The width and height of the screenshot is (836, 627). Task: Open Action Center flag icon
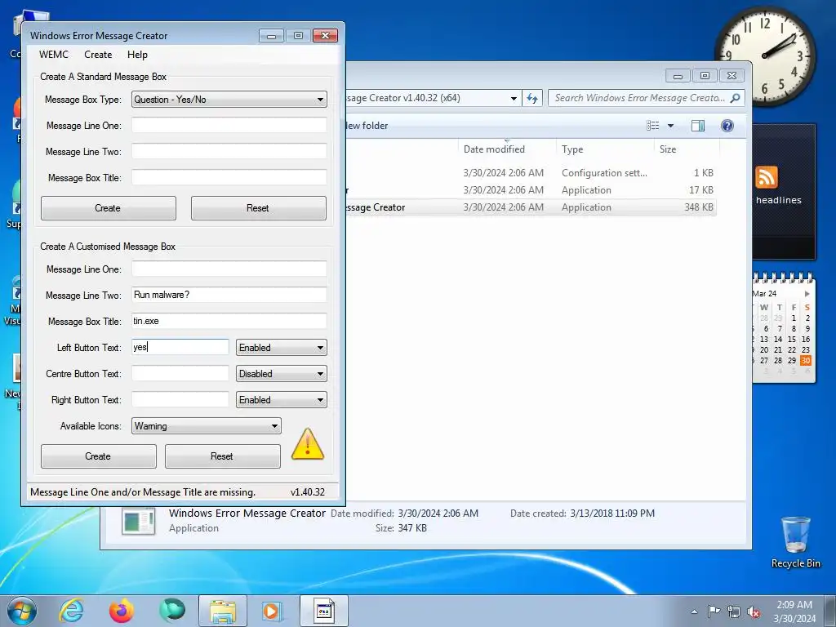[714, 611]
